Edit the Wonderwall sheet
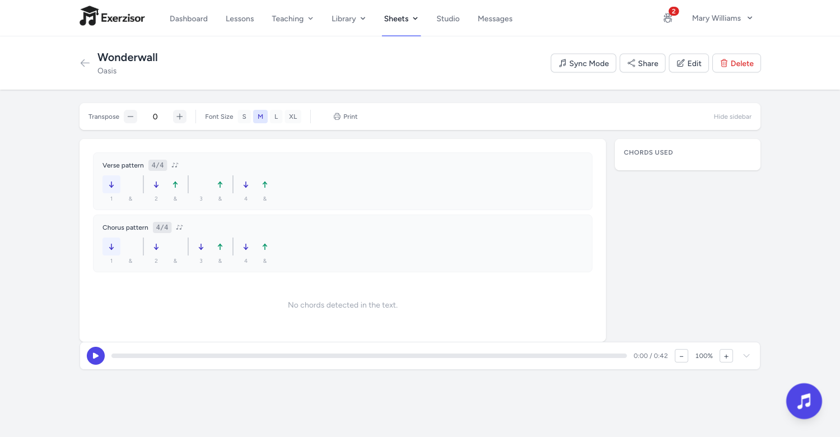Screen dimensions: 840x437 click(x=689, y=63)
